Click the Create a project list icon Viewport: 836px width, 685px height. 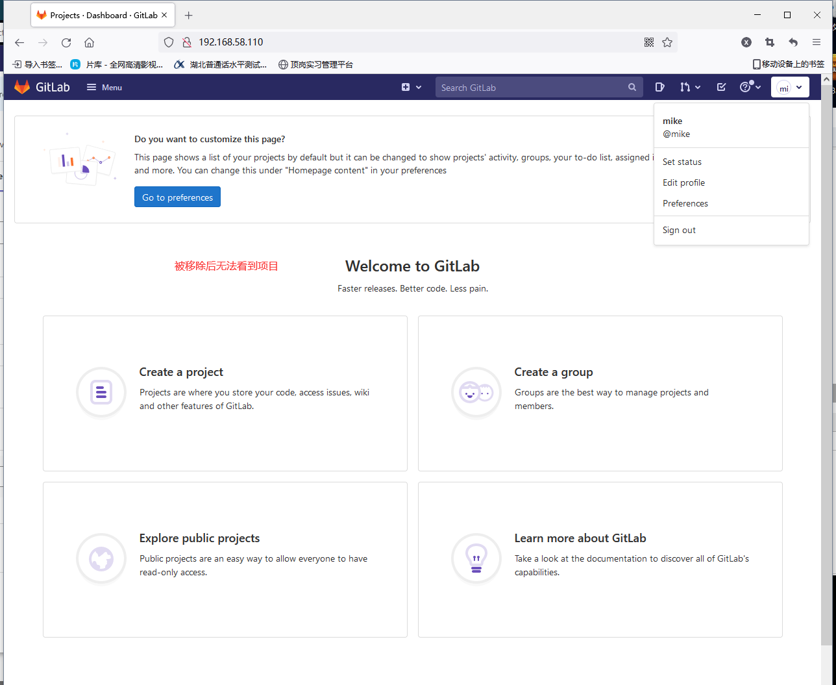pyautogui.click(x=101, y=392)
